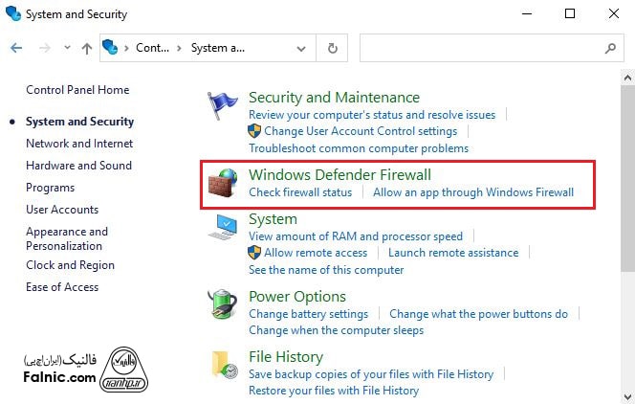The height and width of the screenshot is (404, 635).
Task: Click the File History folder icon
Action: 224,365
